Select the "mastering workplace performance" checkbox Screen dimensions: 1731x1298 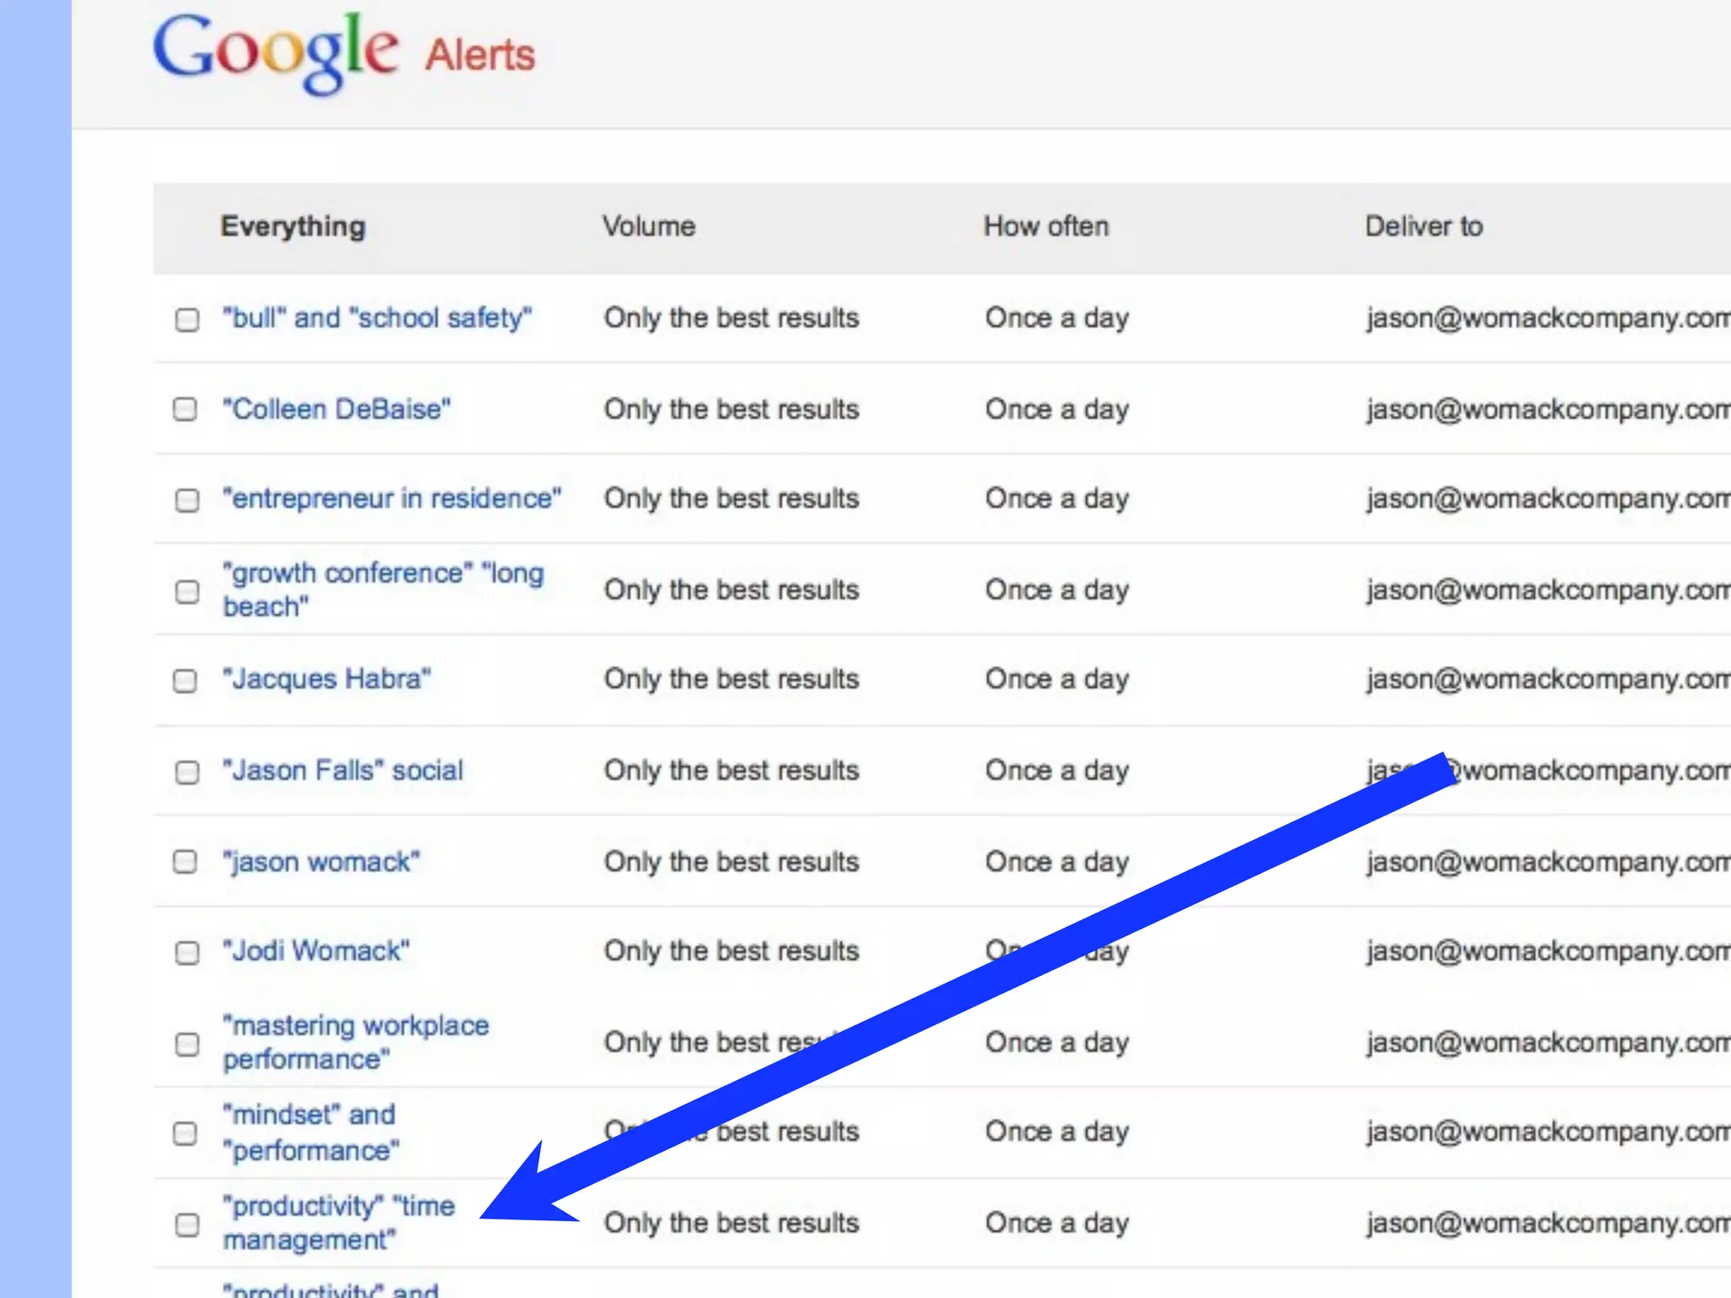pyautogui.click(x=187, y=1044)
